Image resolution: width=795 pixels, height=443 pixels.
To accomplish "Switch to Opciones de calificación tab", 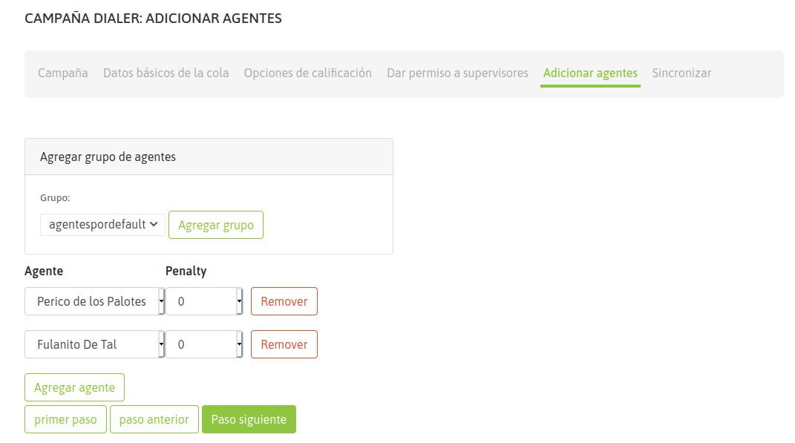I will click(x=307, y=73).
